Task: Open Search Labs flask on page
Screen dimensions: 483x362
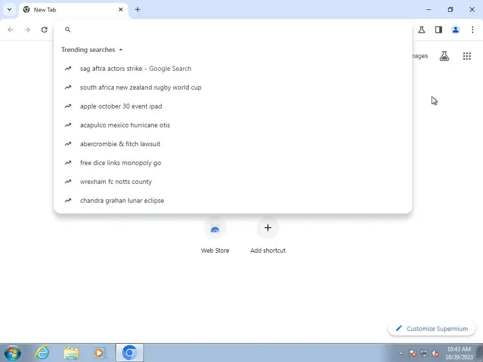Action: (x=444, y=56)
